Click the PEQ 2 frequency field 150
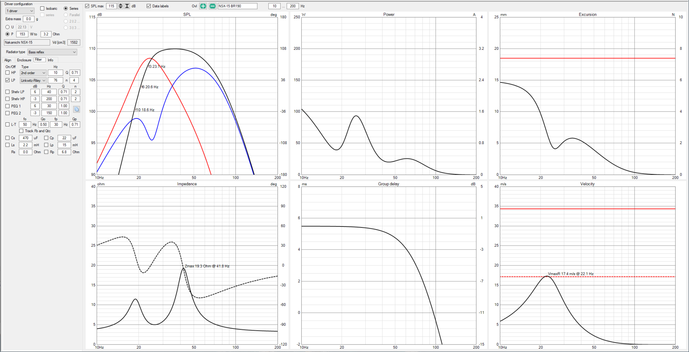This screenshot has width=689, height=352. click(x=49, y=113)
